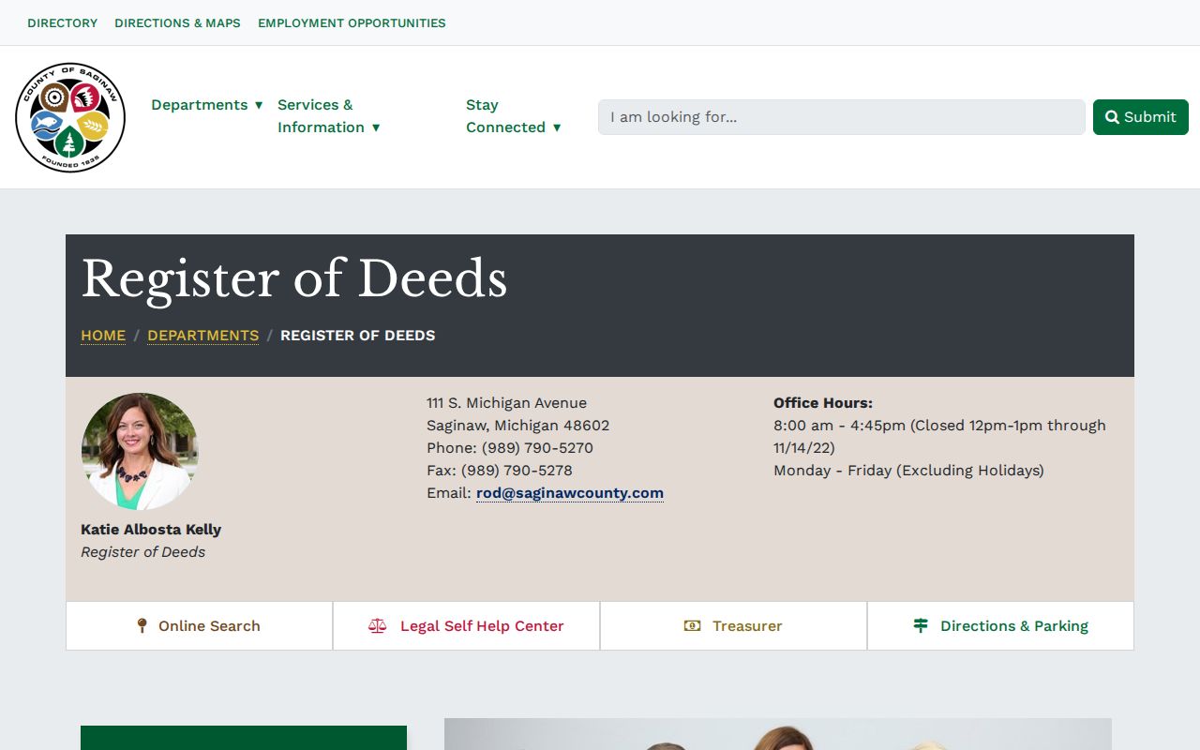Go to the Legal Self Help Center
Image resolution: width=1200 pixels, height=750 pixels.
pos(482,625)
